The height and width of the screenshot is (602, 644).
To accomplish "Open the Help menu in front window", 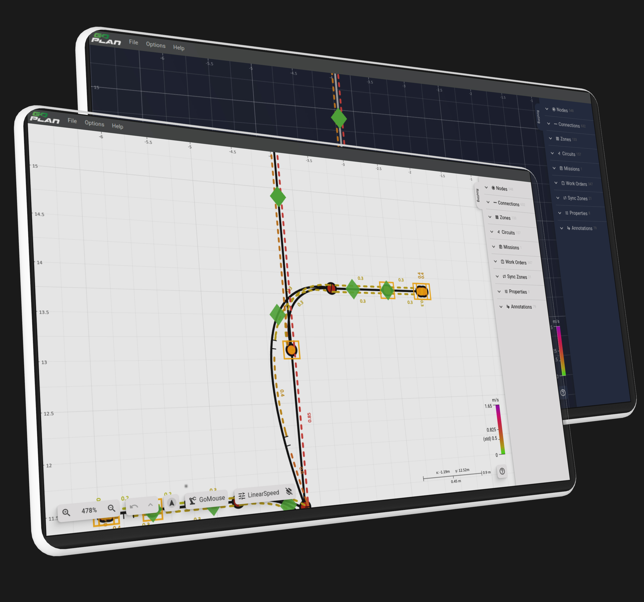I will pos(117,126).
